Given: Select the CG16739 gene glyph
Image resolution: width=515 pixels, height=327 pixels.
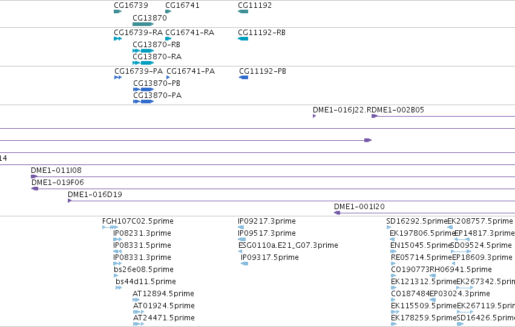Looking at the screenshot, I should pyautogui.click(x=117, y=11).
